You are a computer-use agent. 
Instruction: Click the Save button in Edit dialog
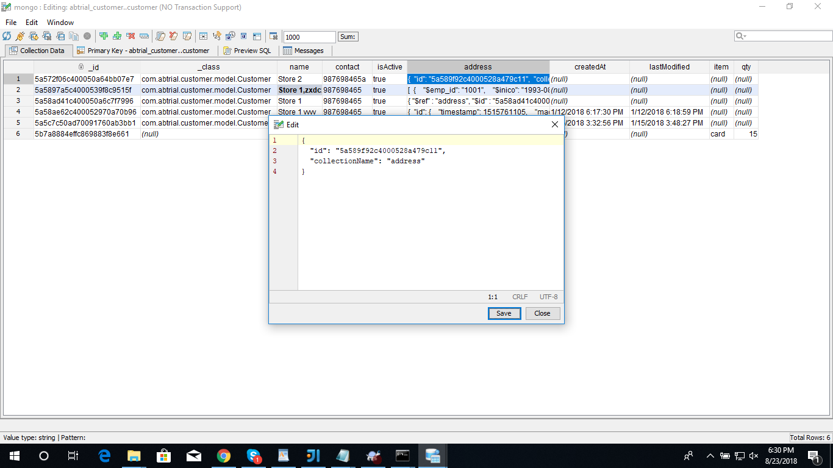pos(504,313)
